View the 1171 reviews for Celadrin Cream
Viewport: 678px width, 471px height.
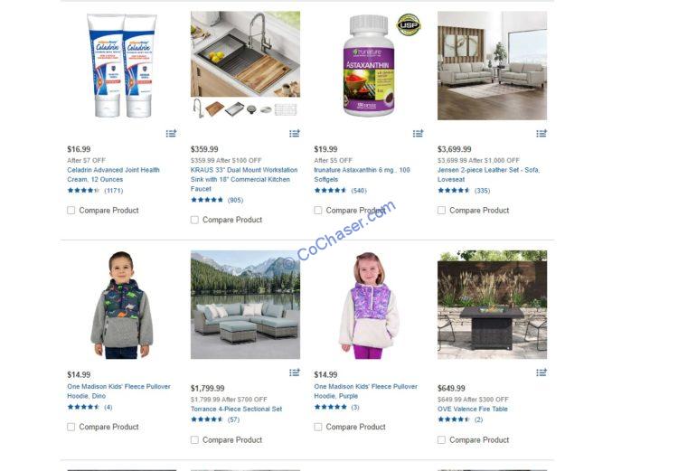pyautogui.click(x=114, y=191)
